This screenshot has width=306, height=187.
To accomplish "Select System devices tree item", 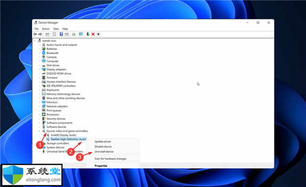I will coord(56,147).
